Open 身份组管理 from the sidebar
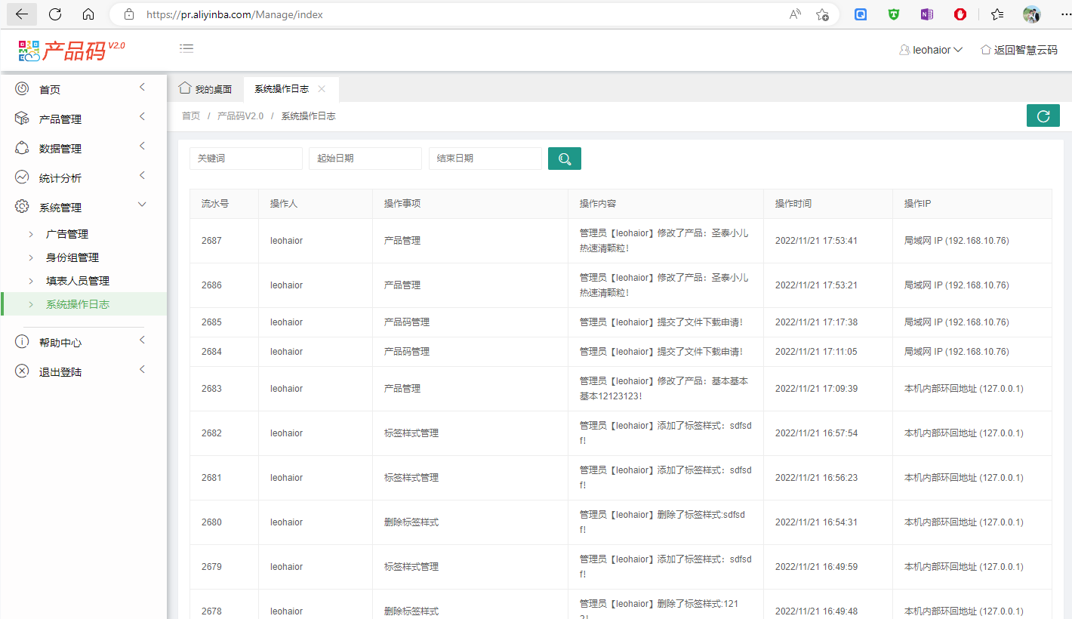 coord(72,258)
